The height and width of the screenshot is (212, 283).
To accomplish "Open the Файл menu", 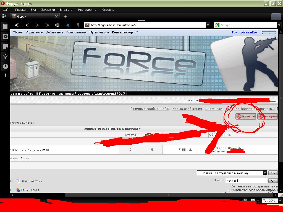I will 7,10.
